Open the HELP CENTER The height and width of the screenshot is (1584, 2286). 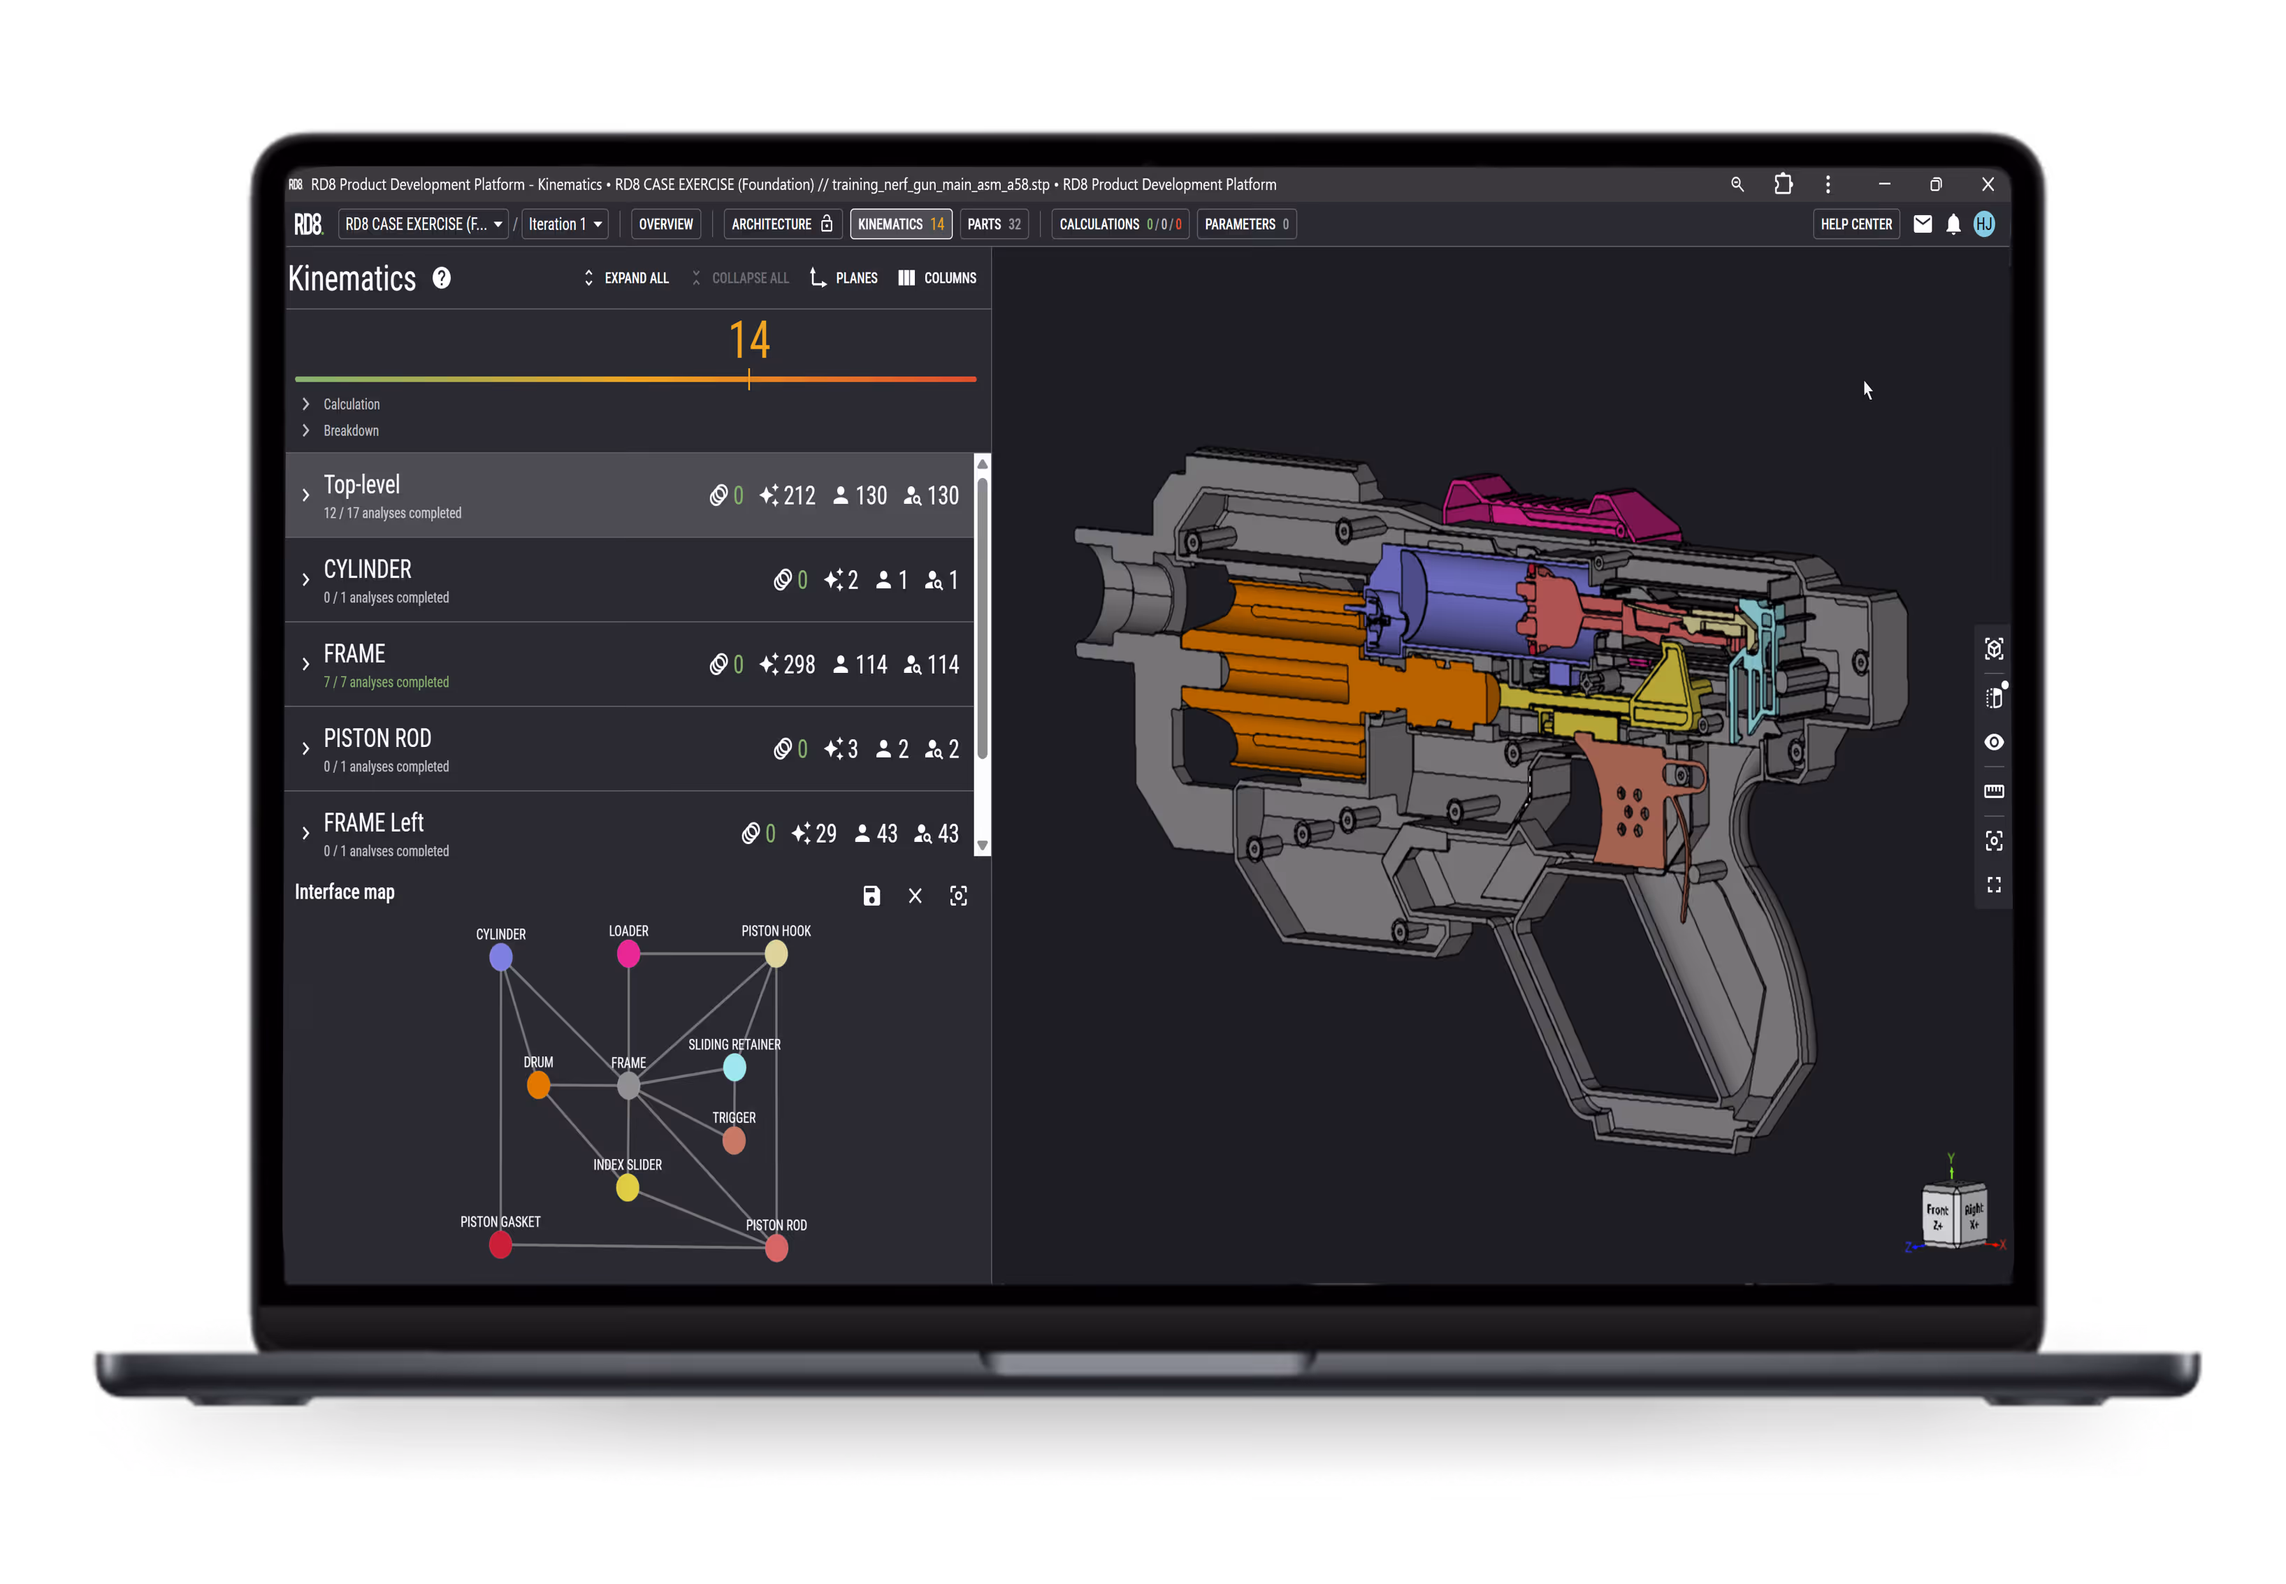[1855, 224]
